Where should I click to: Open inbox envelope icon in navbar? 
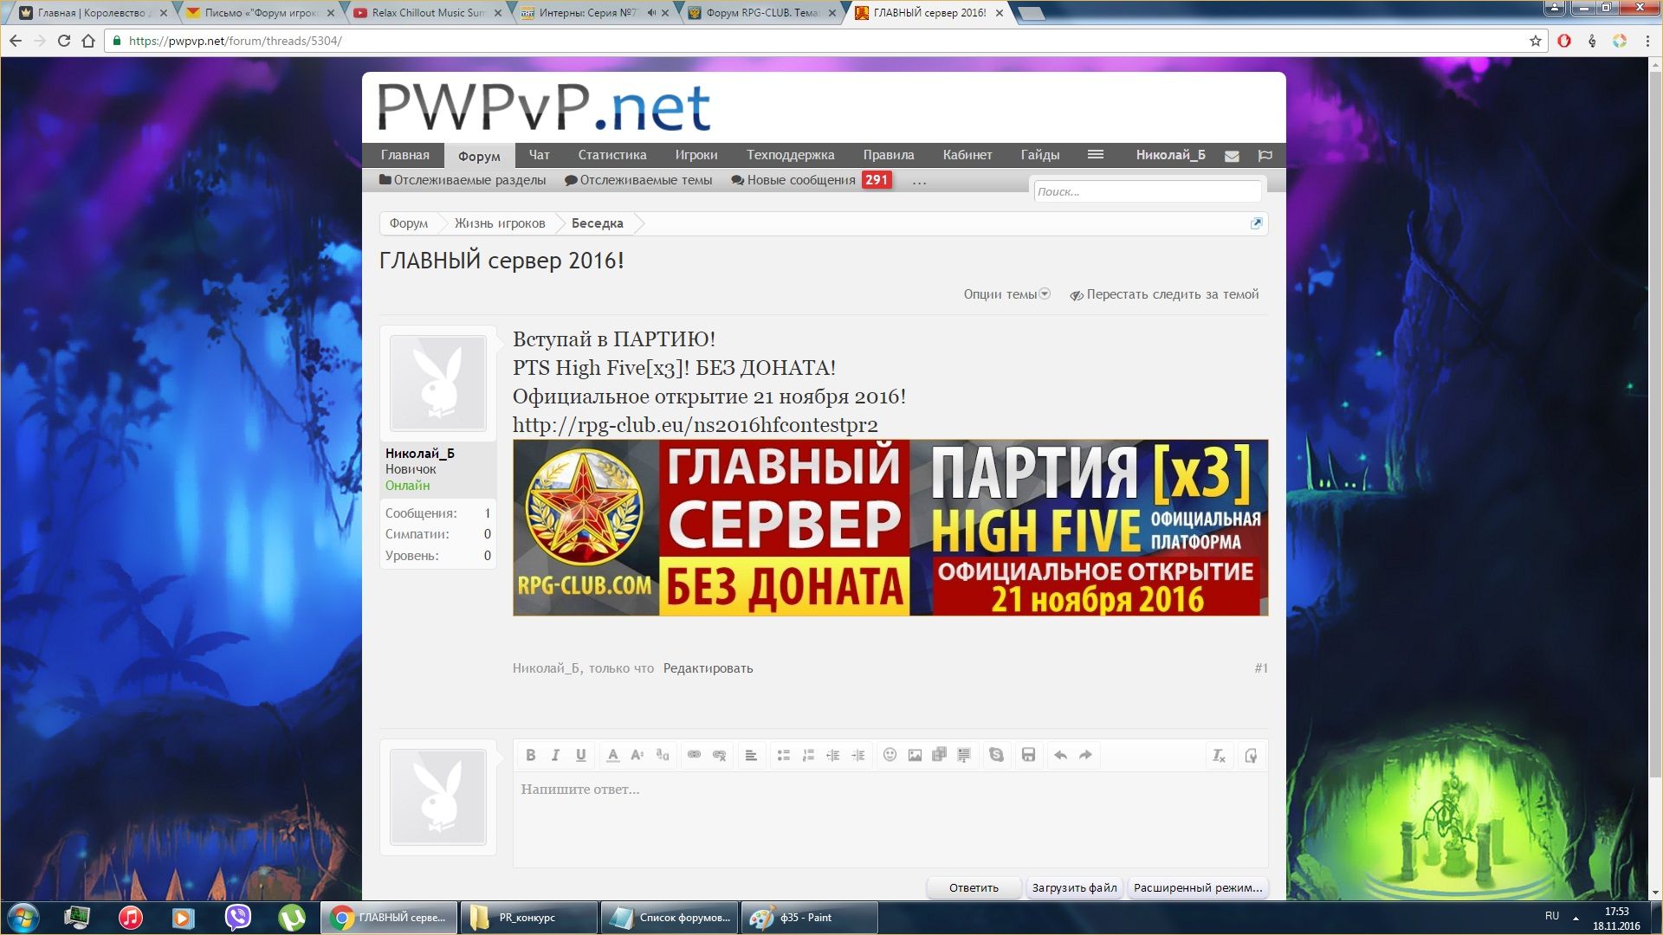coord(1232,156)
